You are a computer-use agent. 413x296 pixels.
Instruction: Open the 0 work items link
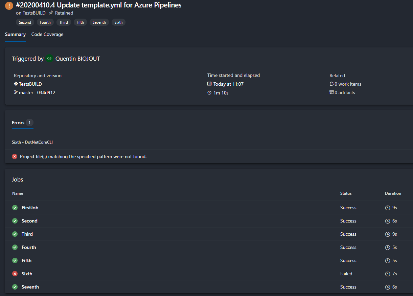tap(348, 84)
